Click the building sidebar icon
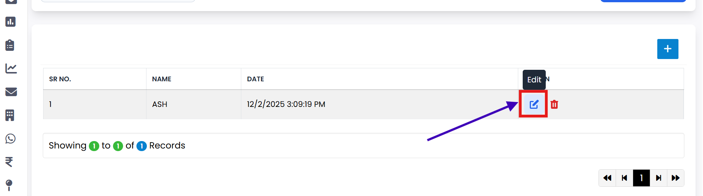Screen dimensions: 703x196 [10, 115]
